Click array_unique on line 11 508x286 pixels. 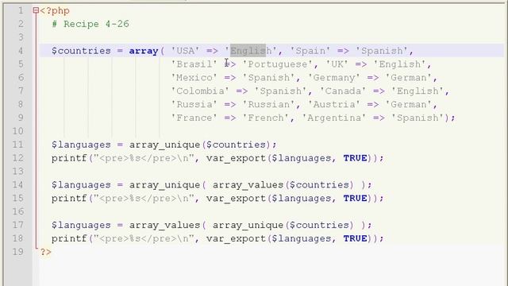164,145
